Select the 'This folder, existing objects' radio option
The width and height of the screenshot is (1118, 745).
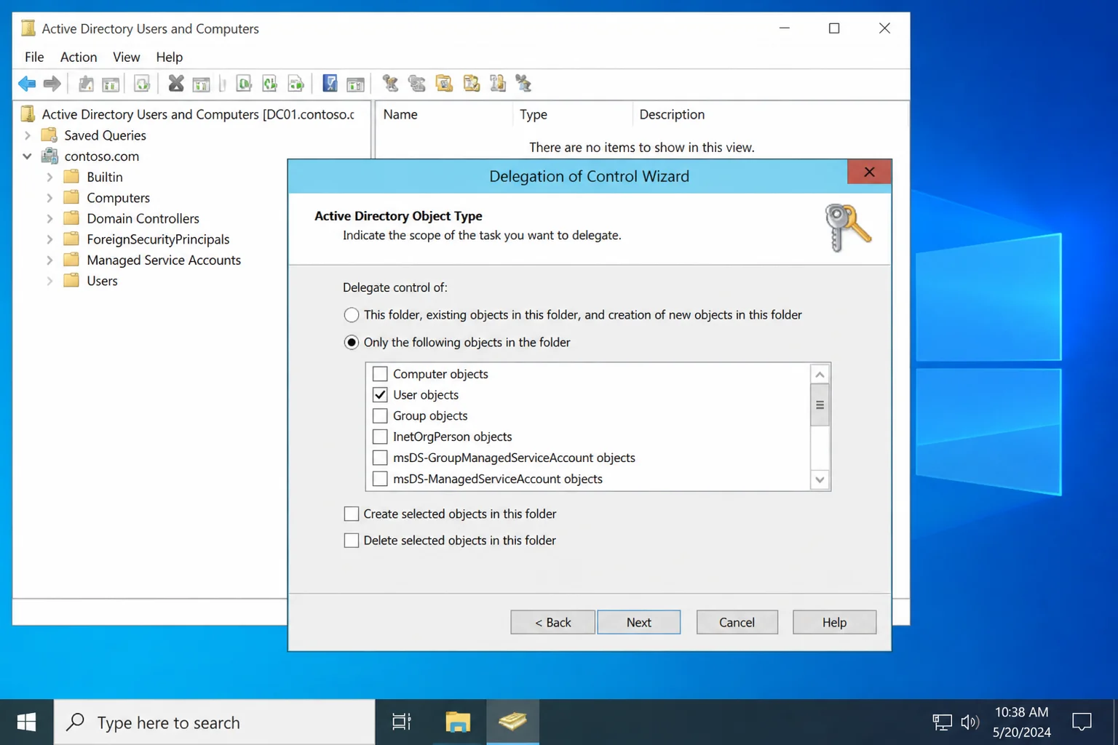point(352,315)
